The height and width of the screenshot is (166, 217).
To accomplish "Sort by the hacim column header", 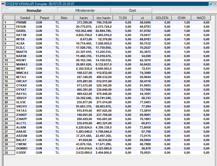I will click(x=84, y=18).
